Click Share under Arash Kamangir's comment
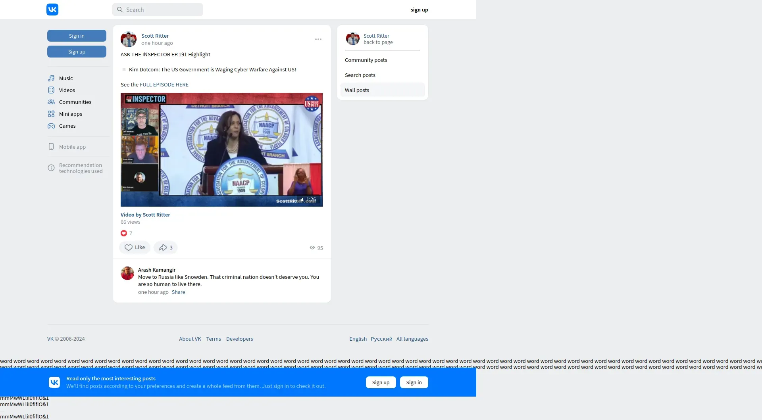This screenshot has width=762, height=420. pos(179,292)
